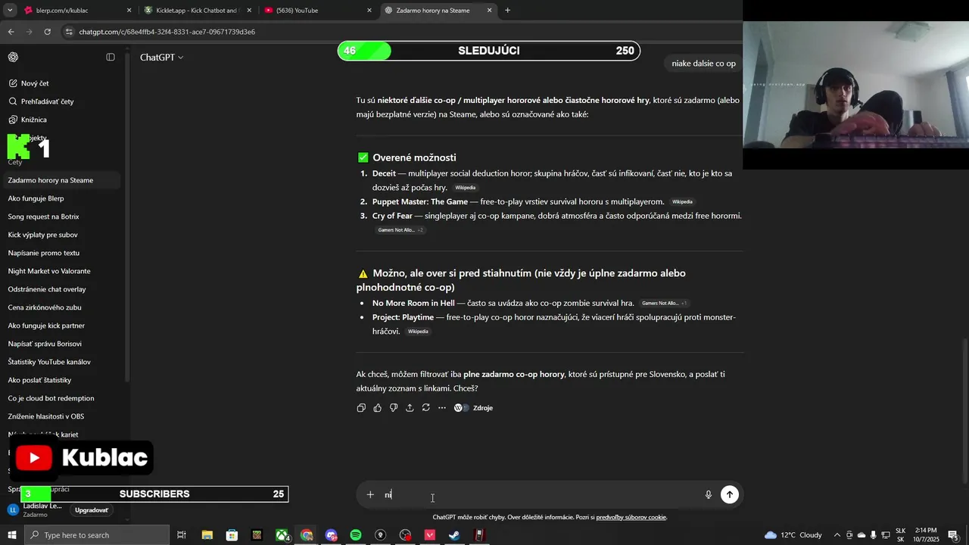This screenshot has width=969, height=545.
Task: Open Wikipedia citation after Project: Playtime
Action: (x=418, y=332)
